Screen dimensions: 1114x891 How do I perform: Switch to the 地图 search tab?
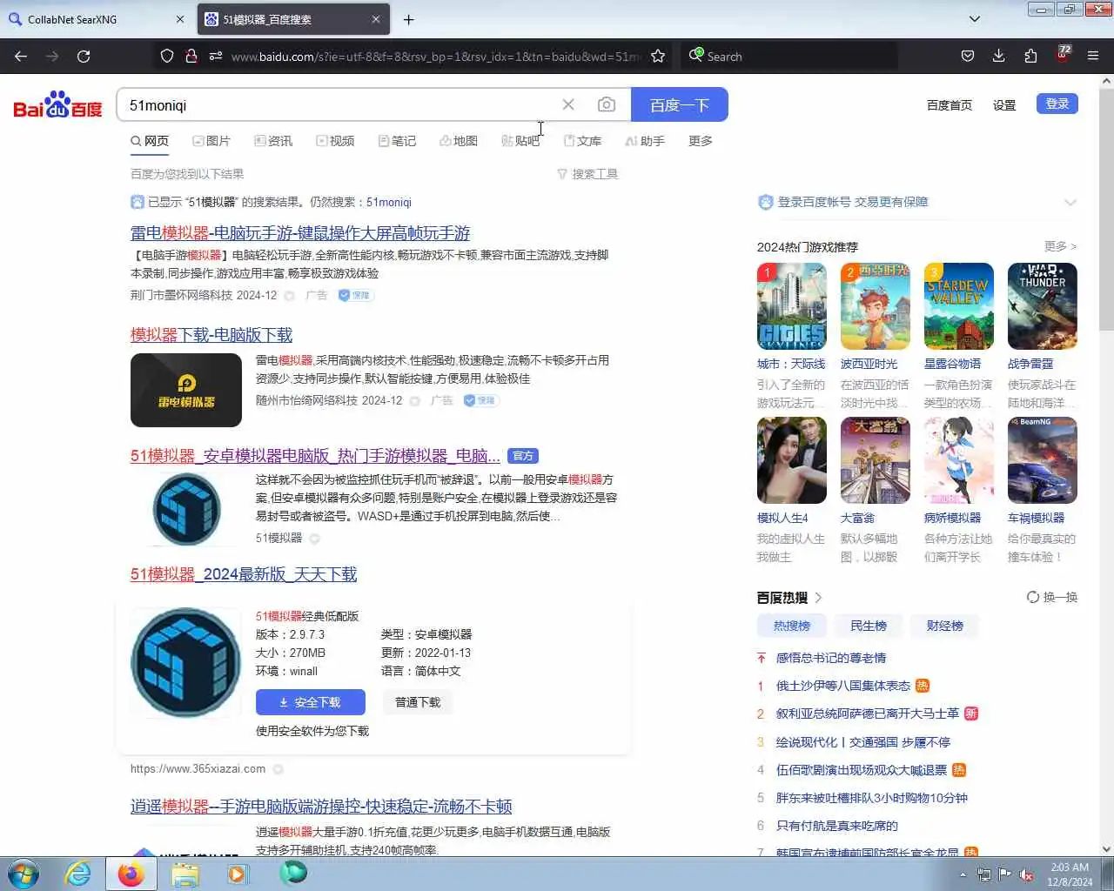pyautogui.click(x=459, y=141)
